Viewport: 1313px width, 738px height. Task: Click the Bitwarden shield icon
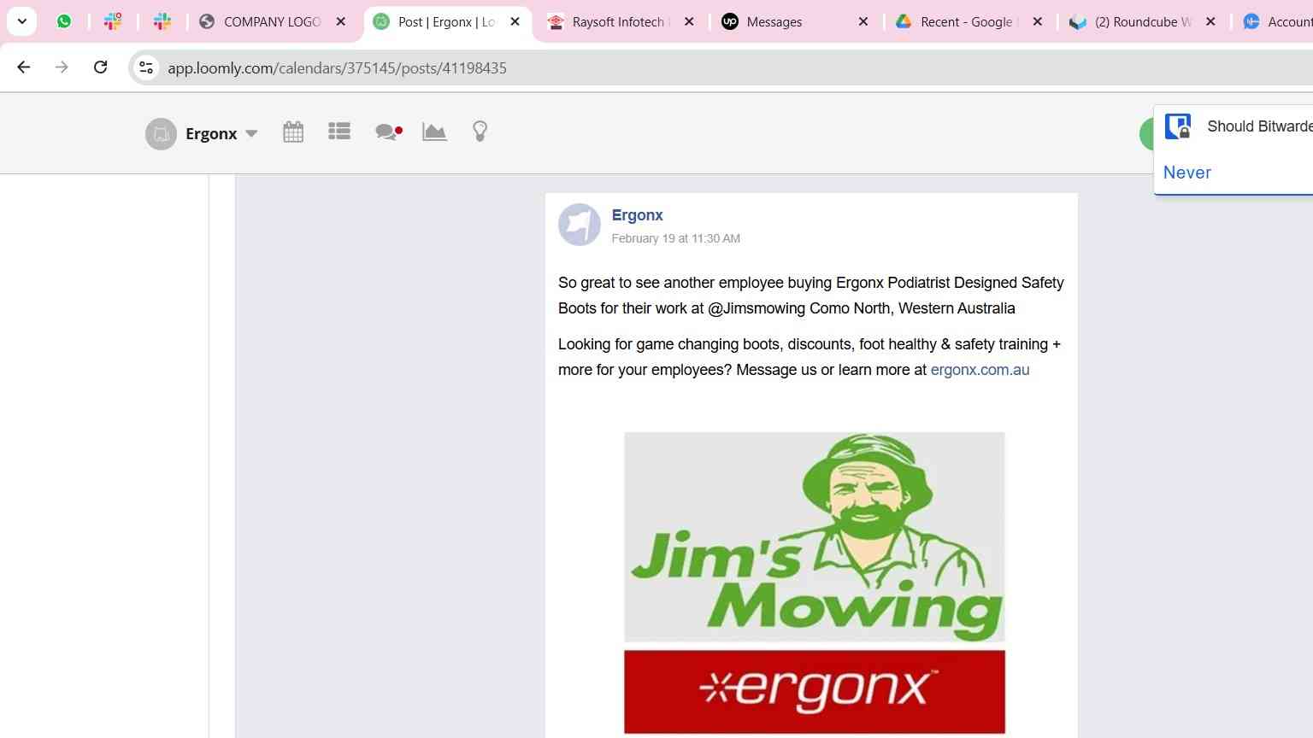1179,126
